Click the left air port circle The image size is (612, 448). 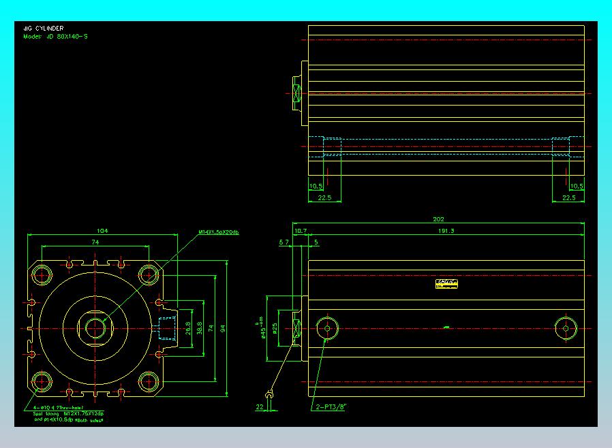327,329
